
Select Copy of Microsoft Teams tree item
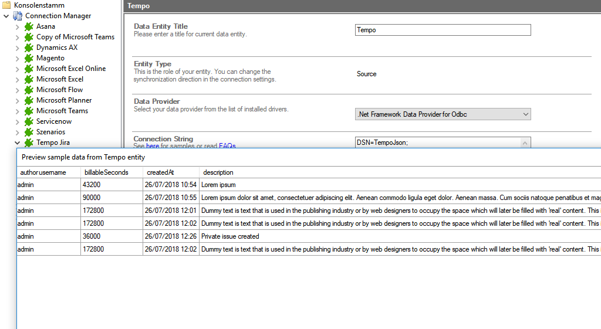click(x=75, y=37)
